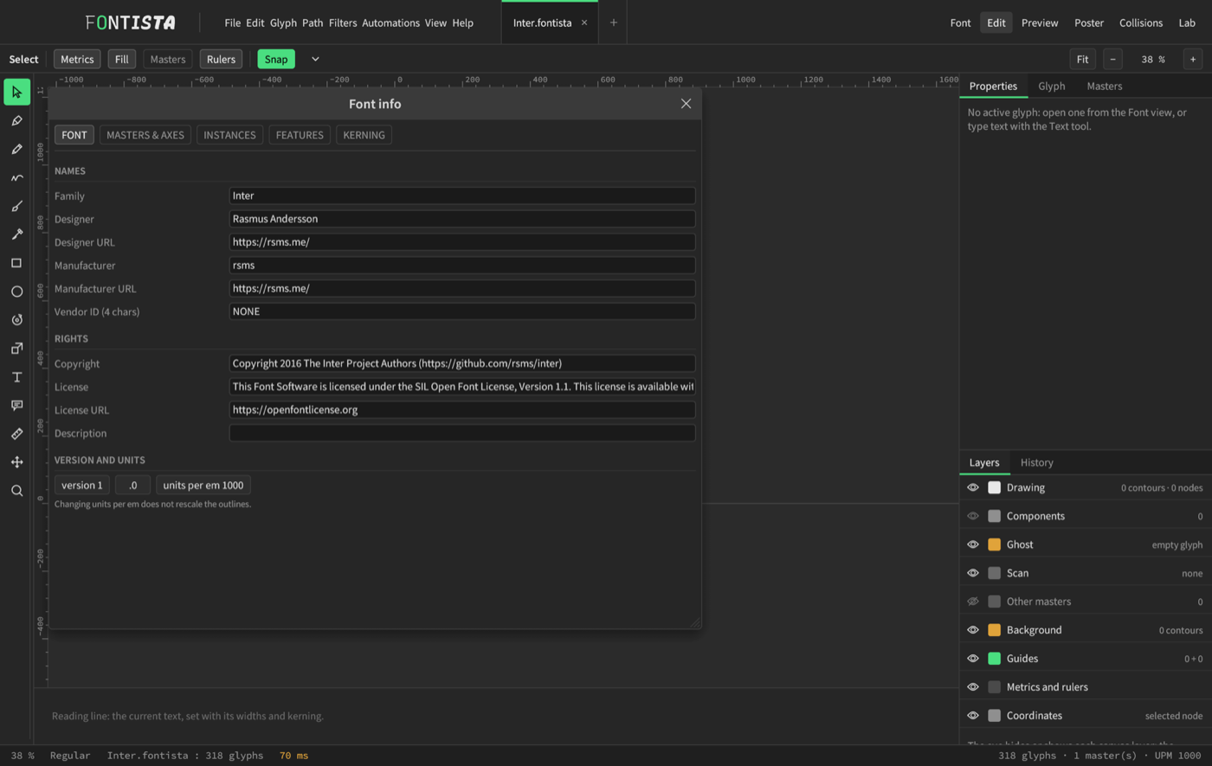
Task: Click the Guides layer green swatch
Action: [994, 659]
